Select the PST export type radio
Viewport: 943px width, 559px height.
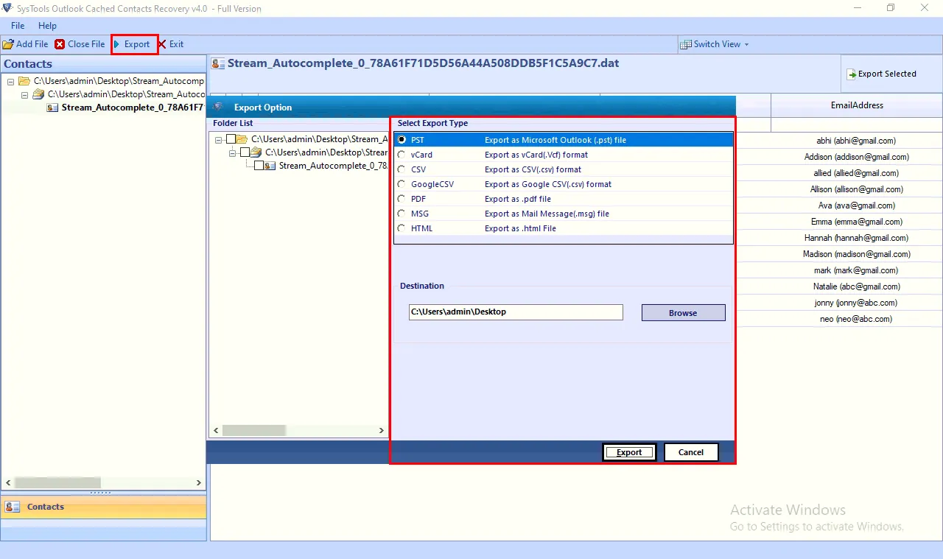tap(402, 140)
